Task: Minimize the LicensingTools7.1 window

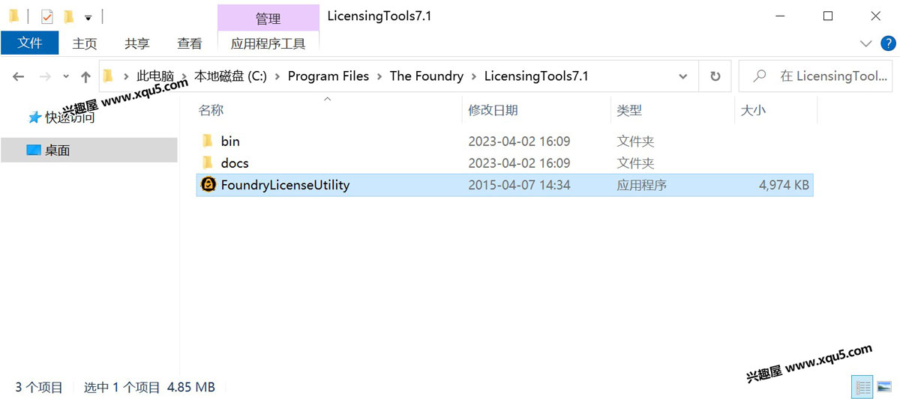Action: click(x=781, y=16)
